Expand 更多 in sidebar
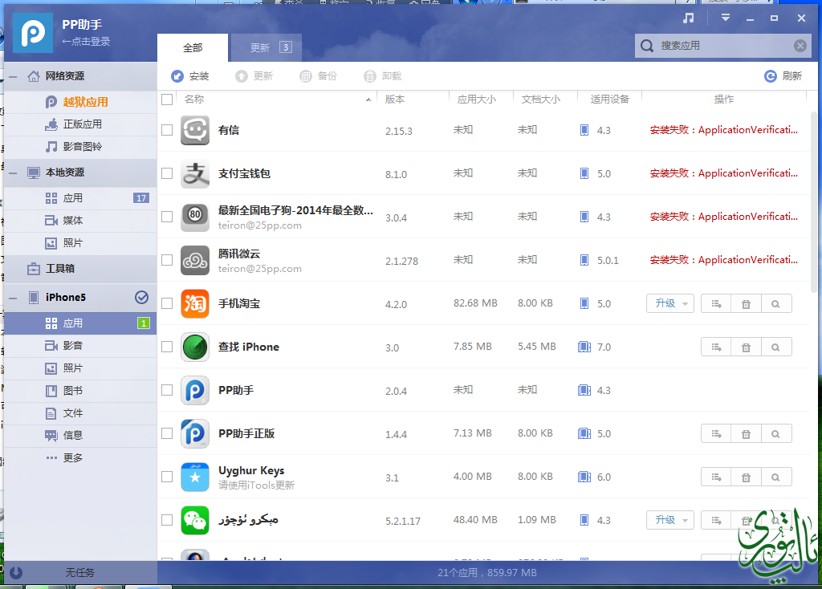The height and width of the screenshot is (589, 822). point(80,458)
